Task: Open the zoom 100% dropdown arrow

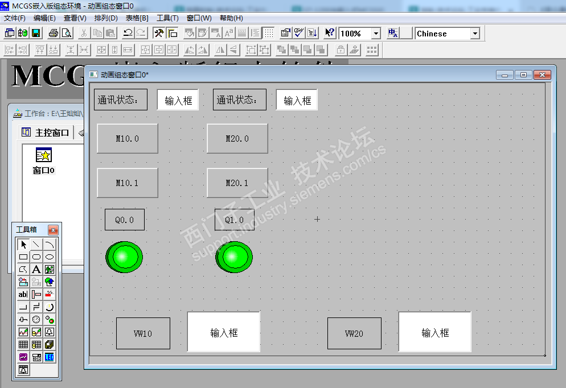Action: click(x=376, y=34)
